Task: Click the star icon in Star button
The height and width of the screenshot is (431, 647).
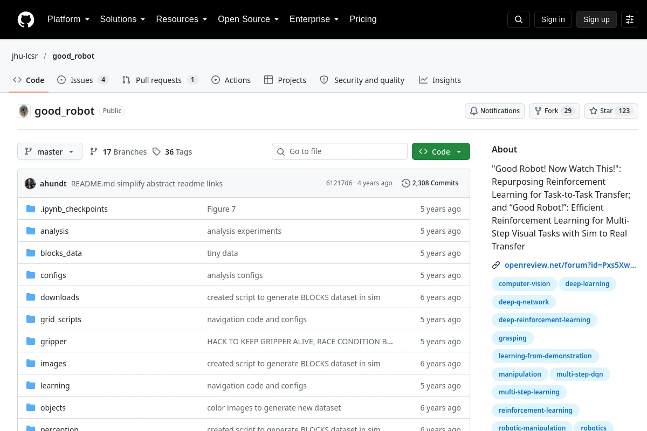Action: 594,111
